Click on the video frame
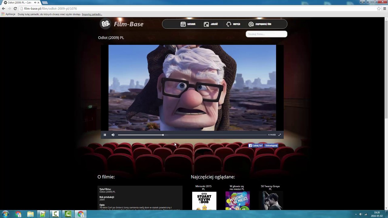388x218 pixels. tap(192, 88)
